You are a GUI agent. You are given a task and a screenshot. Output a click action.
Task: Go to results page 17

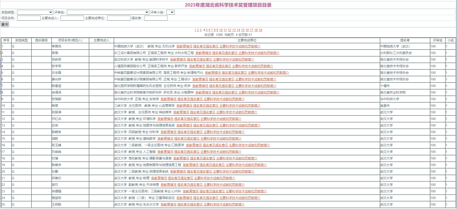pos(251,30)
